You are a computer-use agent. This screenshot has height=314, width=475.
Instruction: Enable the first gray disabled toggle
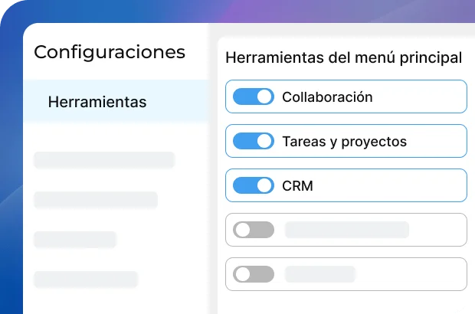click(x=253, y=230)
